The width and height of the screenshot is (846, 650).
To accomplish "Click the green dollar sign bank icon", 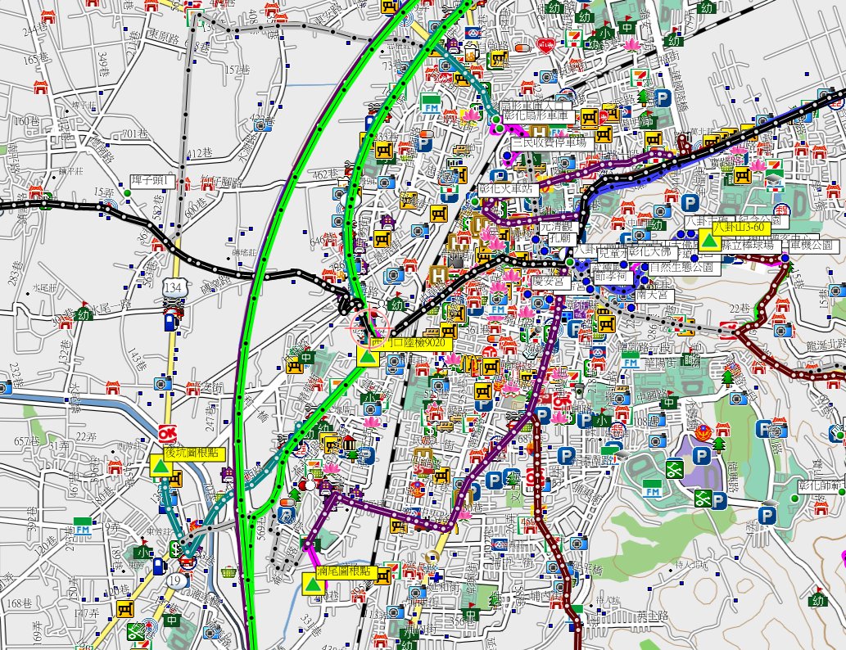I will pos(177,548).
